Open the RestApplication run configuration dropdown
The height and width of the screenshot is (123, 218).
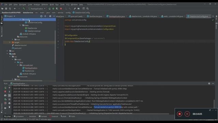click(37, 9)
